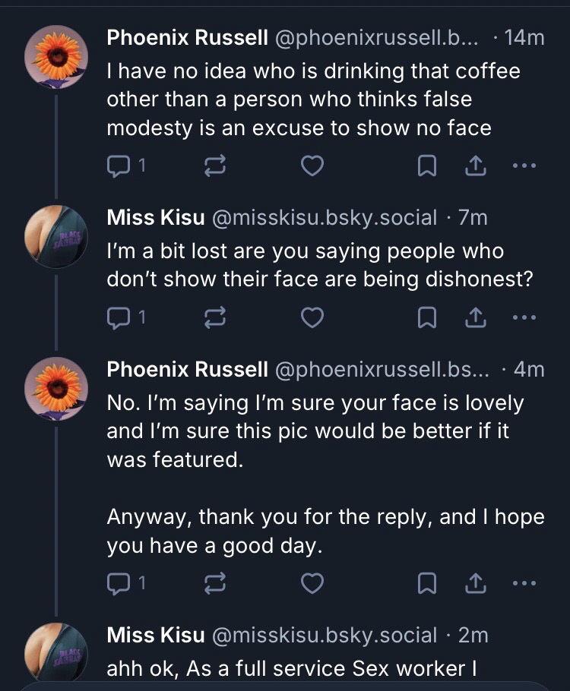570x691 pixels.
Task: Repost Phoenix Russell's first post
Action: tap(216, 166)
